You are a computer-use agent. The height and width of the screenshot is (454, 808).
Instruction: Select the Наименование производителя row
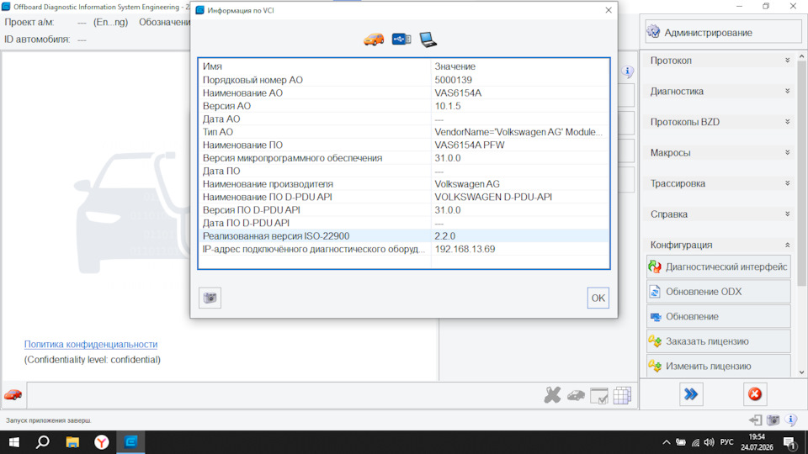coord(403,184)
